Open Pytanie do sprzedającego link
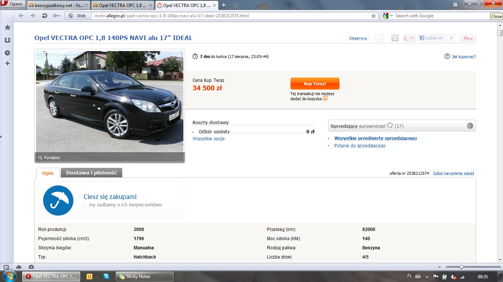The height and width of the screenshot is (282, 503). [360, 146]
